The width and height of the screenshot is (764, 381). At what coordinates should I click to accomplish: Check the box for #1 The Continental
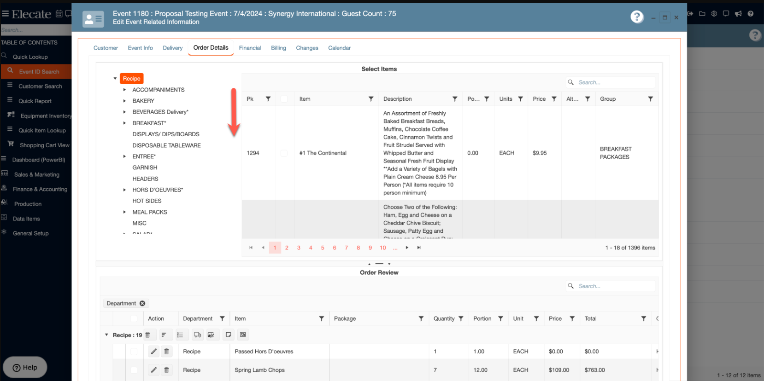tap(284, 153)
